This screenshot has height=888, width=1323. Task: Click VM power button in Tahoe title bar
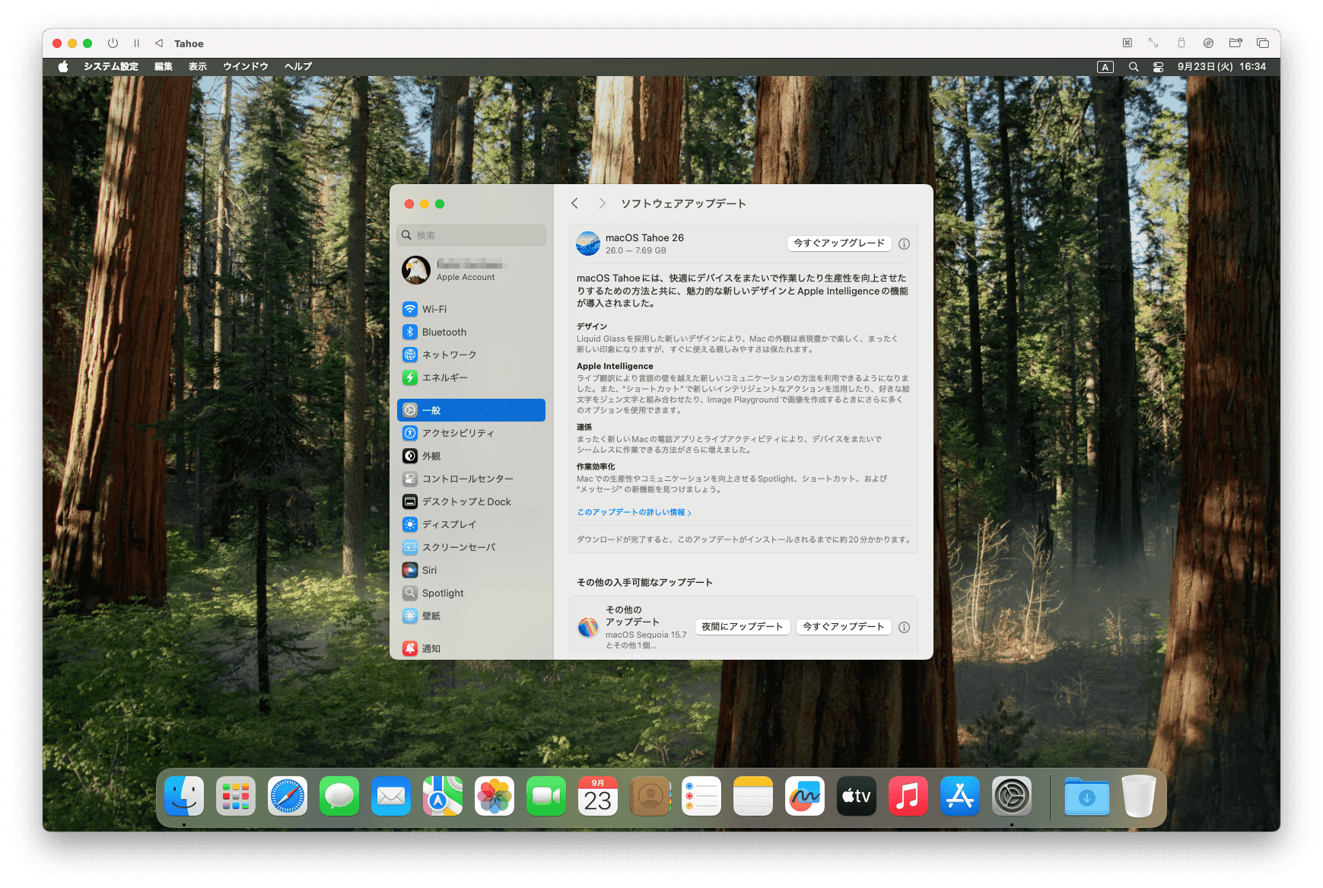tap(113, 43)
